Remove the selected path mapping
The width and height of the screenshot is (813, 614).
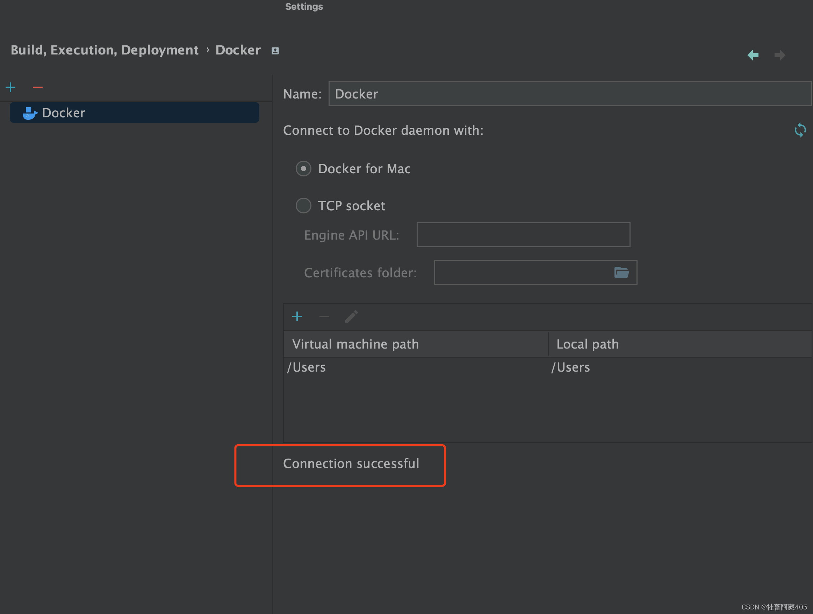(x=324, y=316)
